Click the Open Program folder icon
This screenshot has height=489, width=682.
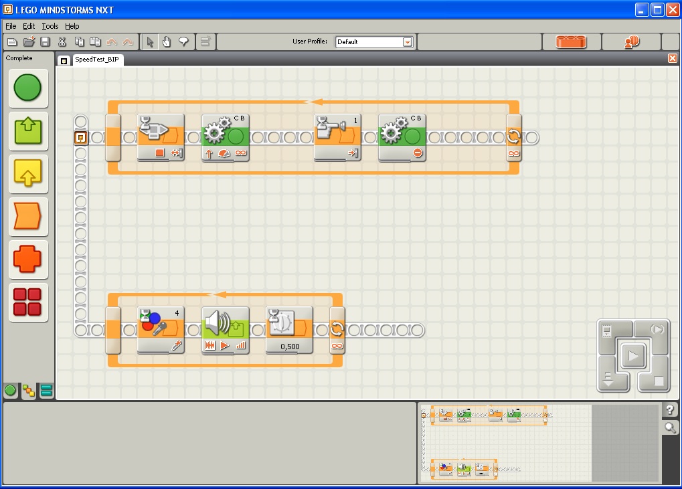pyautogui.click(x=29, y=41)
